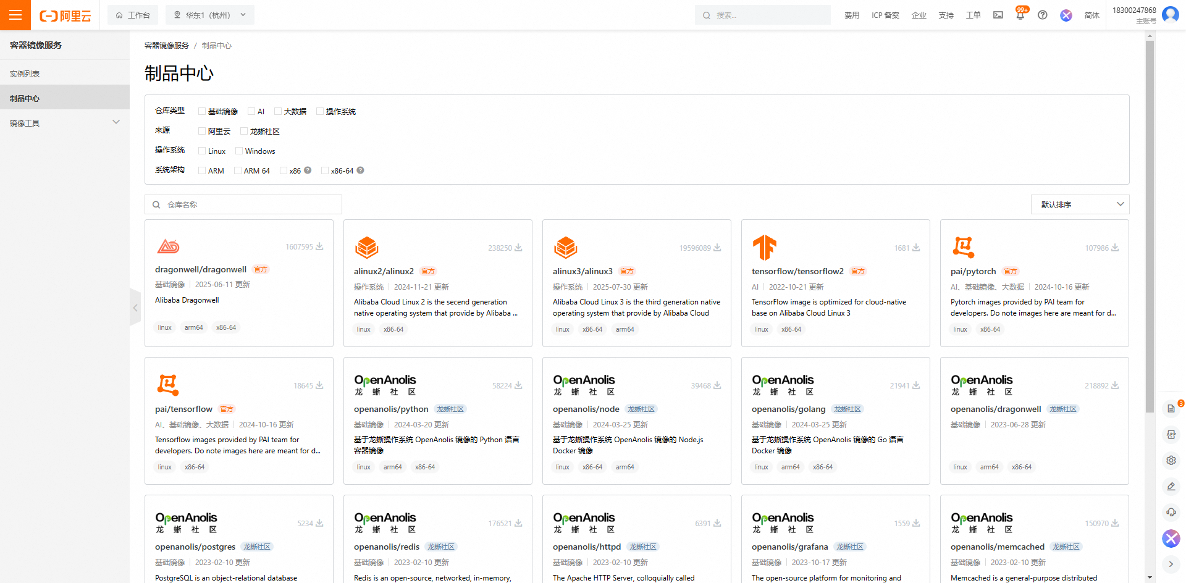Check the 基础镜像 repository type
Image resolution: width=1186 pixels, height=583 pixels.
coord(201,111)
